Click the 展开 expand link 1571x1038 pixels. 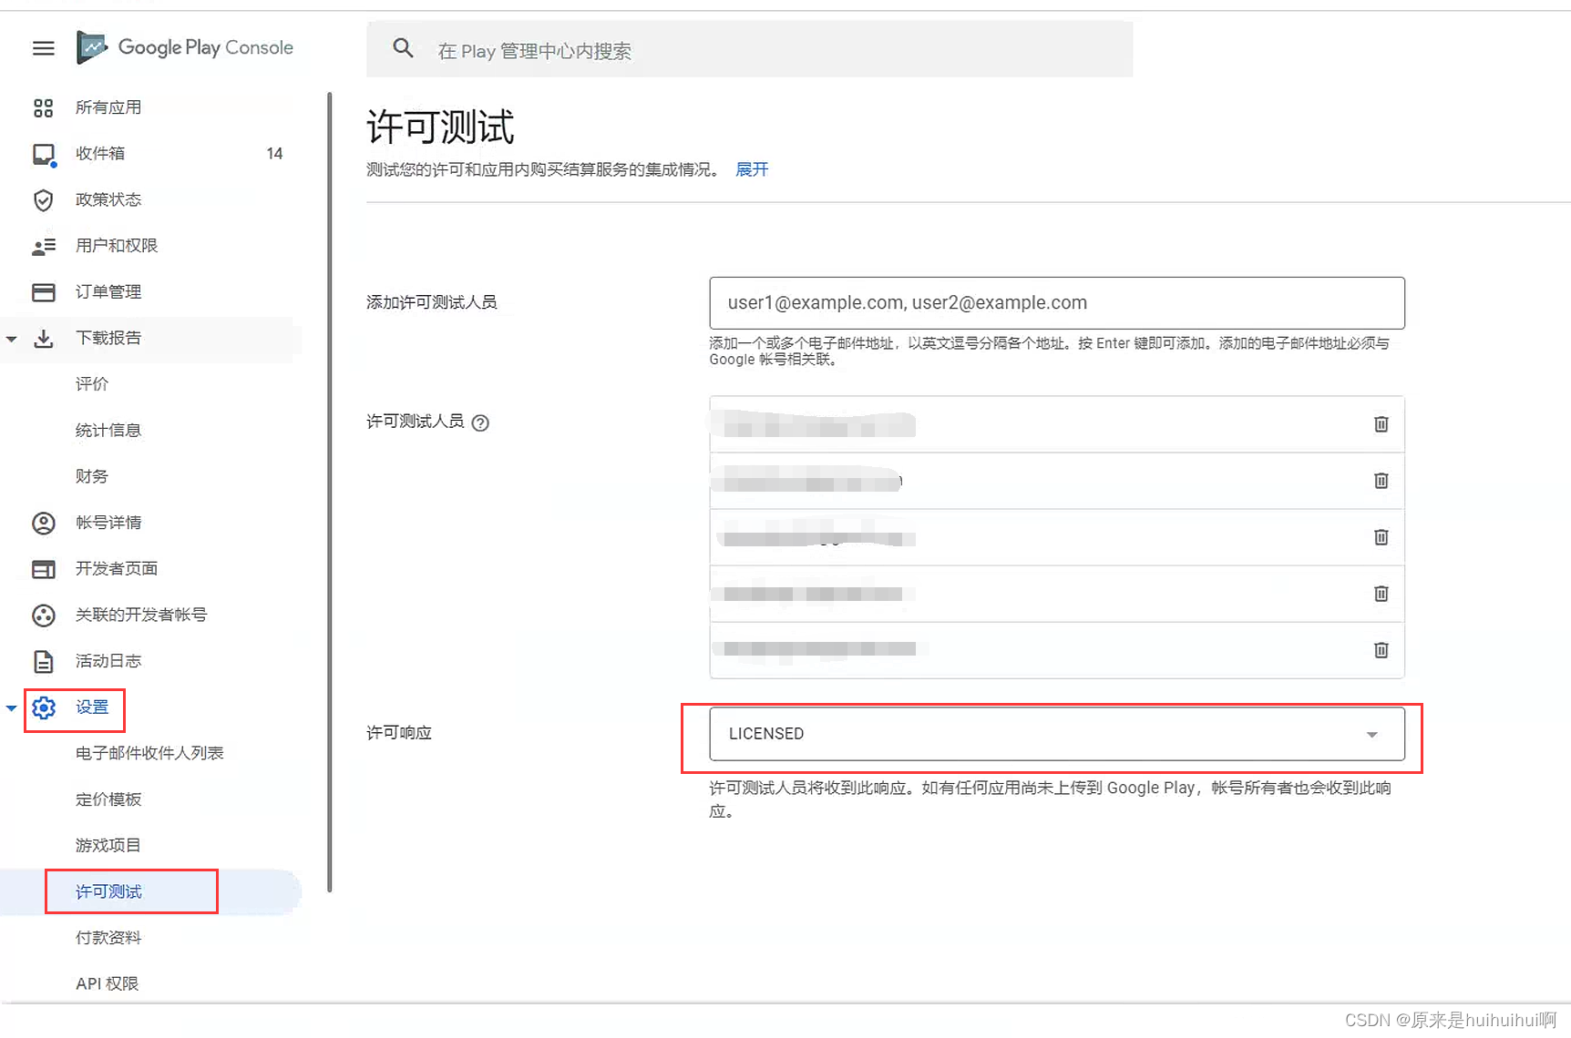click(x=751, y=168)
